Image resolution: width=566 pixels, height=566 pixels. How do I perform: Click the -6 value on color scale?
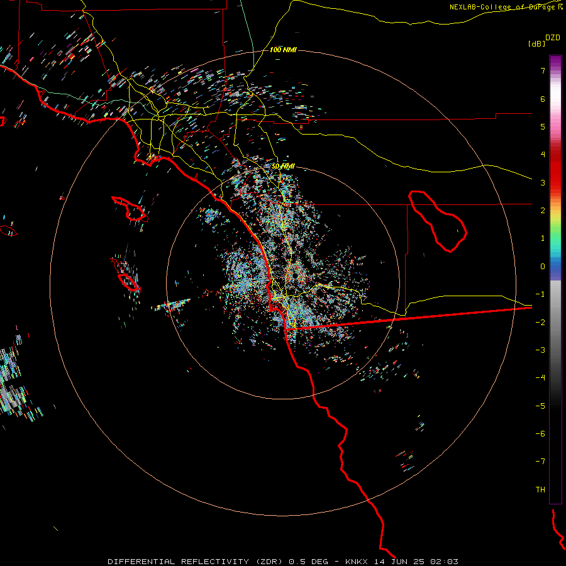coord(540,434)
